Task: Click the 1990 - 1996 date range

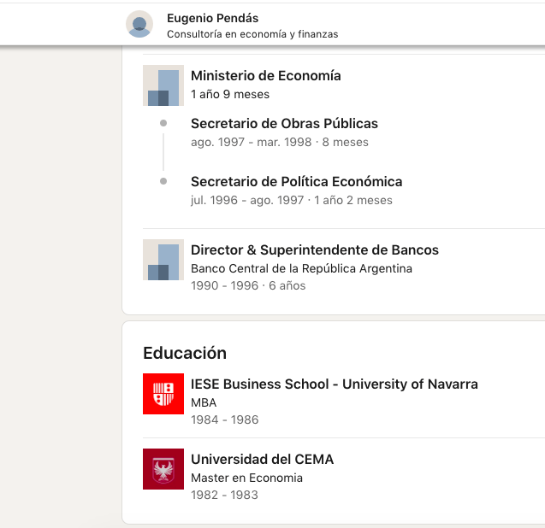Action: pos(224,285)
